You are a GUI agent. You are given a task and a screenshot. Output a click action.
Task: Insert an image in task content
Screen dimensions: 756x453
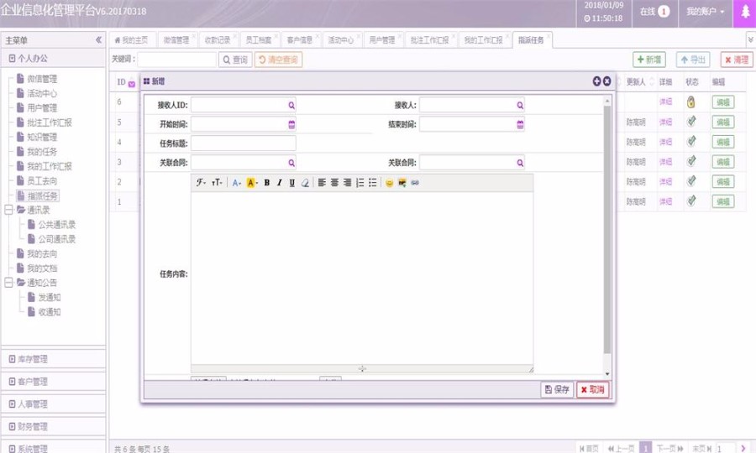pyautogui.click(x=402, y=182)
